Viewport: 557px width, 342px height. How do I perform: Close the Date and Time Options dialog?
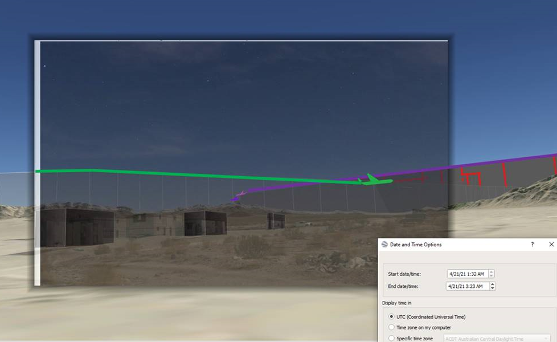pos(551,245)
